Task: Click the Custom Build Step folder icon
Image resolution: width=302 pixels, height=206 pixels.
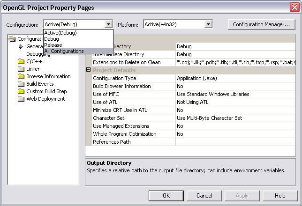Action: pos(21,91)
